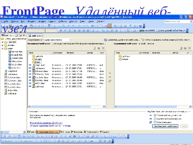Click the Insert WordArt icon in drawing toolbar
The image size is (193, 145).
[58, 141]
